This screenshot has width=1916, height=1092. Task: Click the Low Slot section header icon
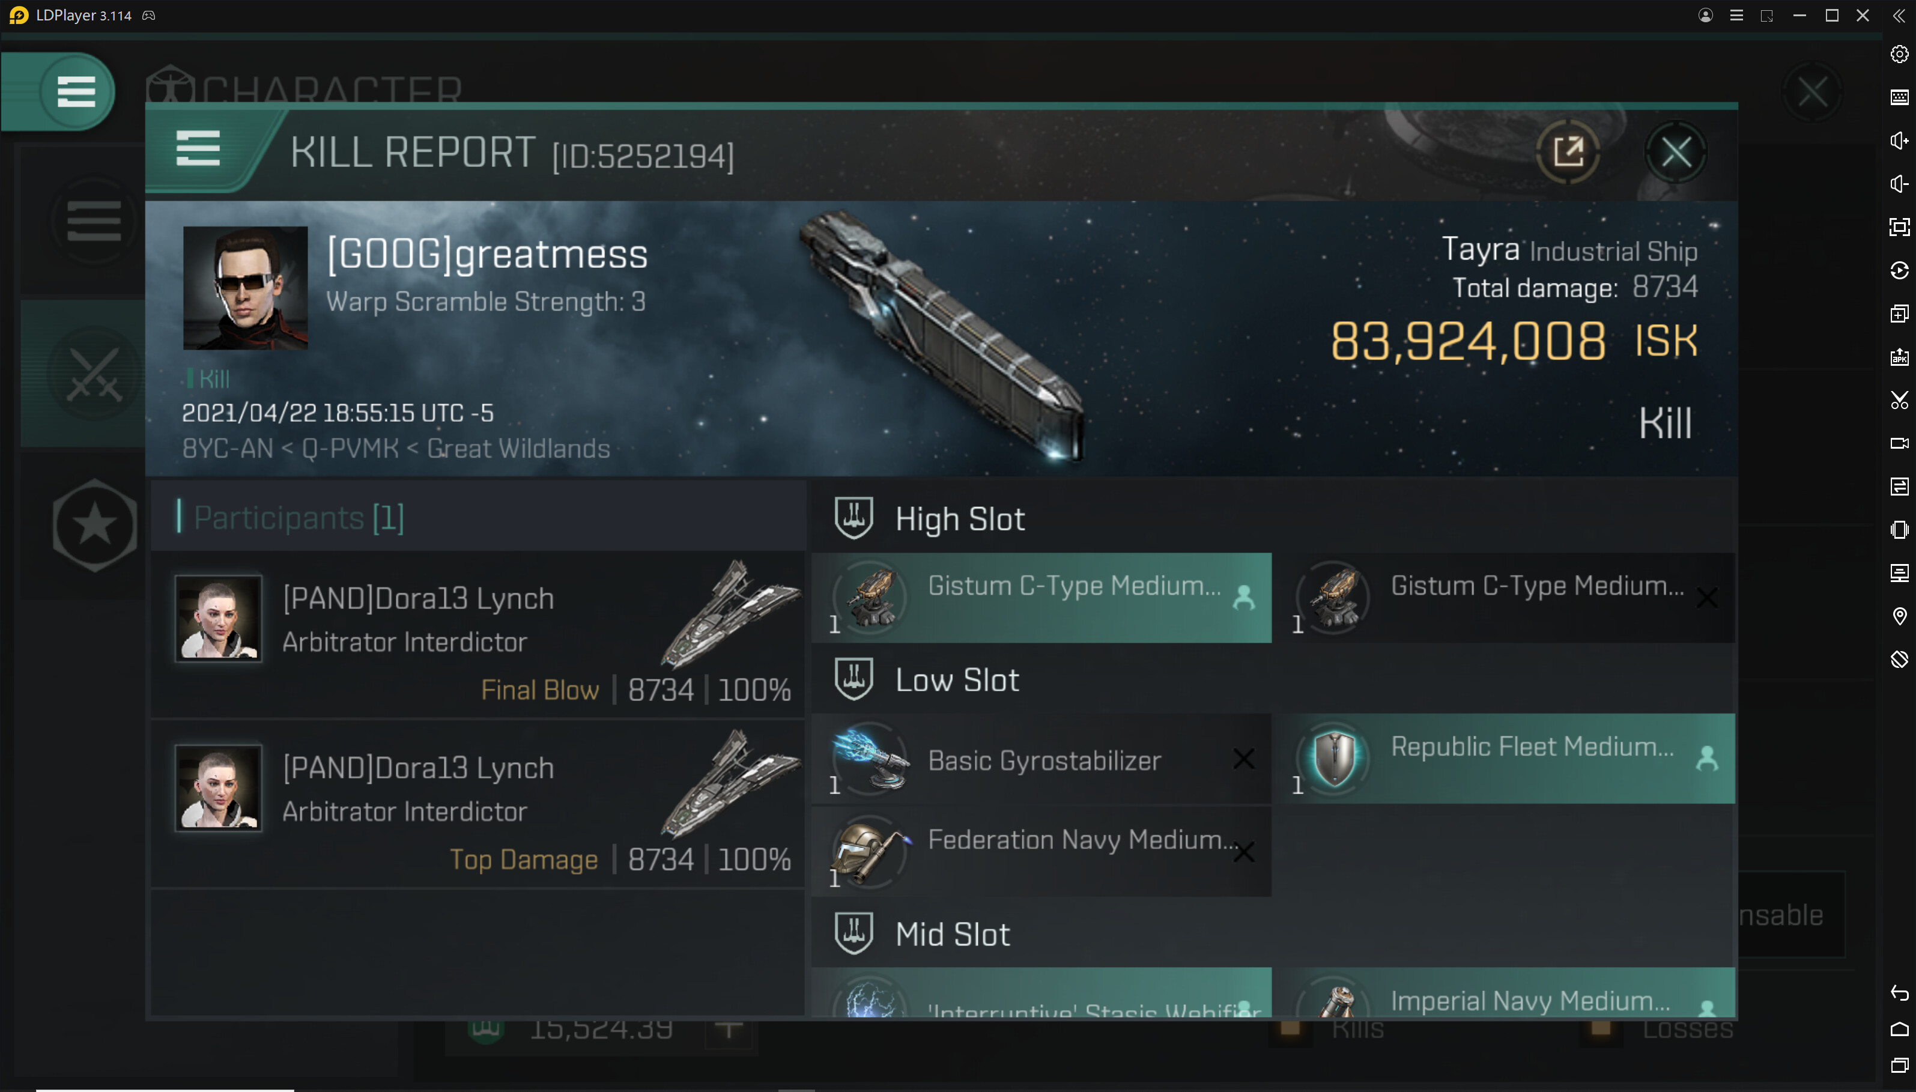853,679
